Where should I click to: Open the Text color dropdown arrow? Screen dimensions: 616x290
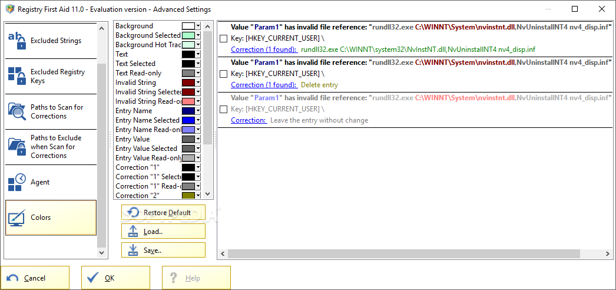[x=198, y=54]
